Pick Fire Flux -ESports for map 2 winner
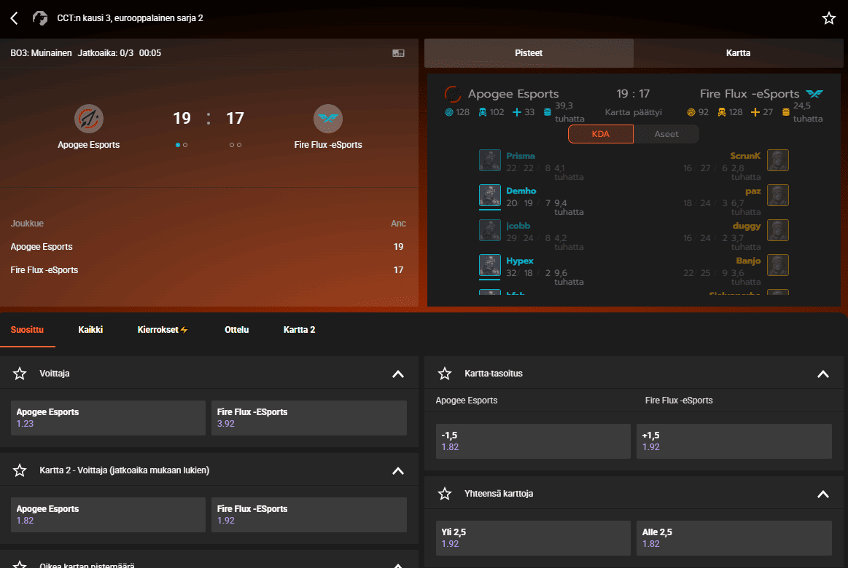Image resolution: width=848 pixels, height=568 pixels. (x=309, y=515)
